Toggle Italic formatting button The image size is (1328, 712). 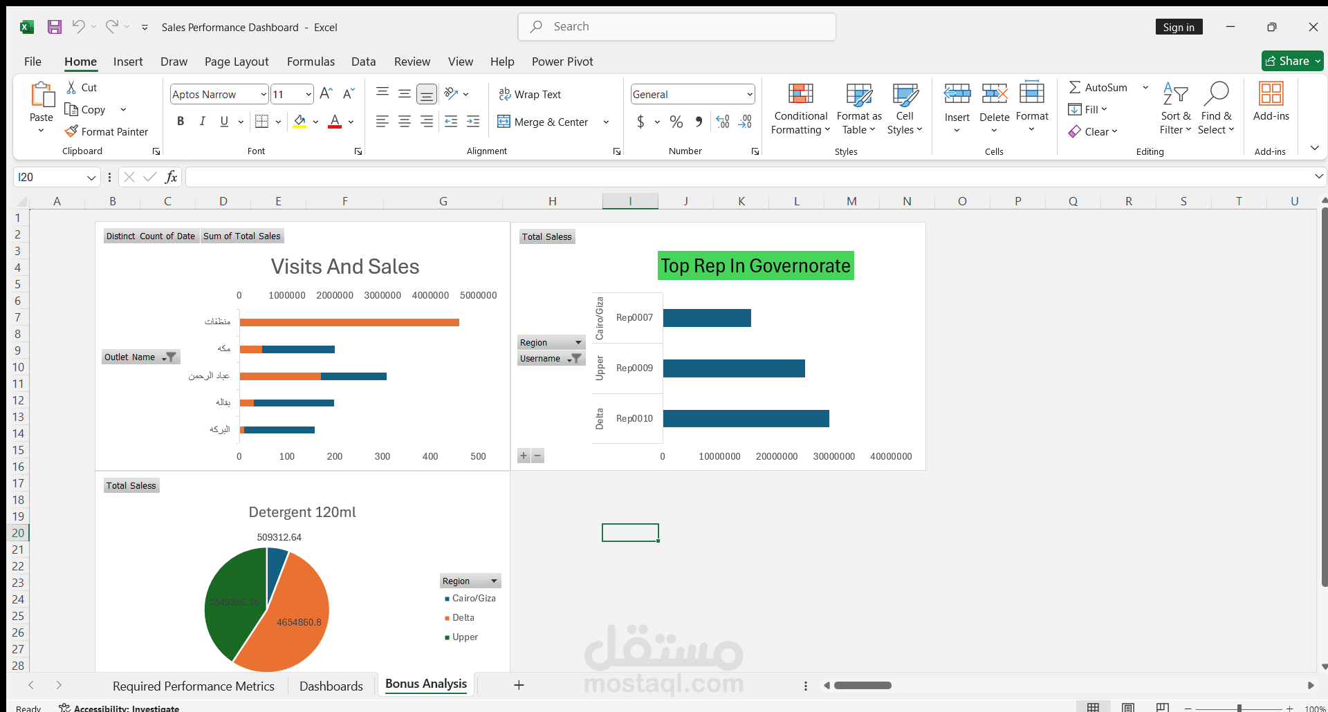(x=202, y=122)
